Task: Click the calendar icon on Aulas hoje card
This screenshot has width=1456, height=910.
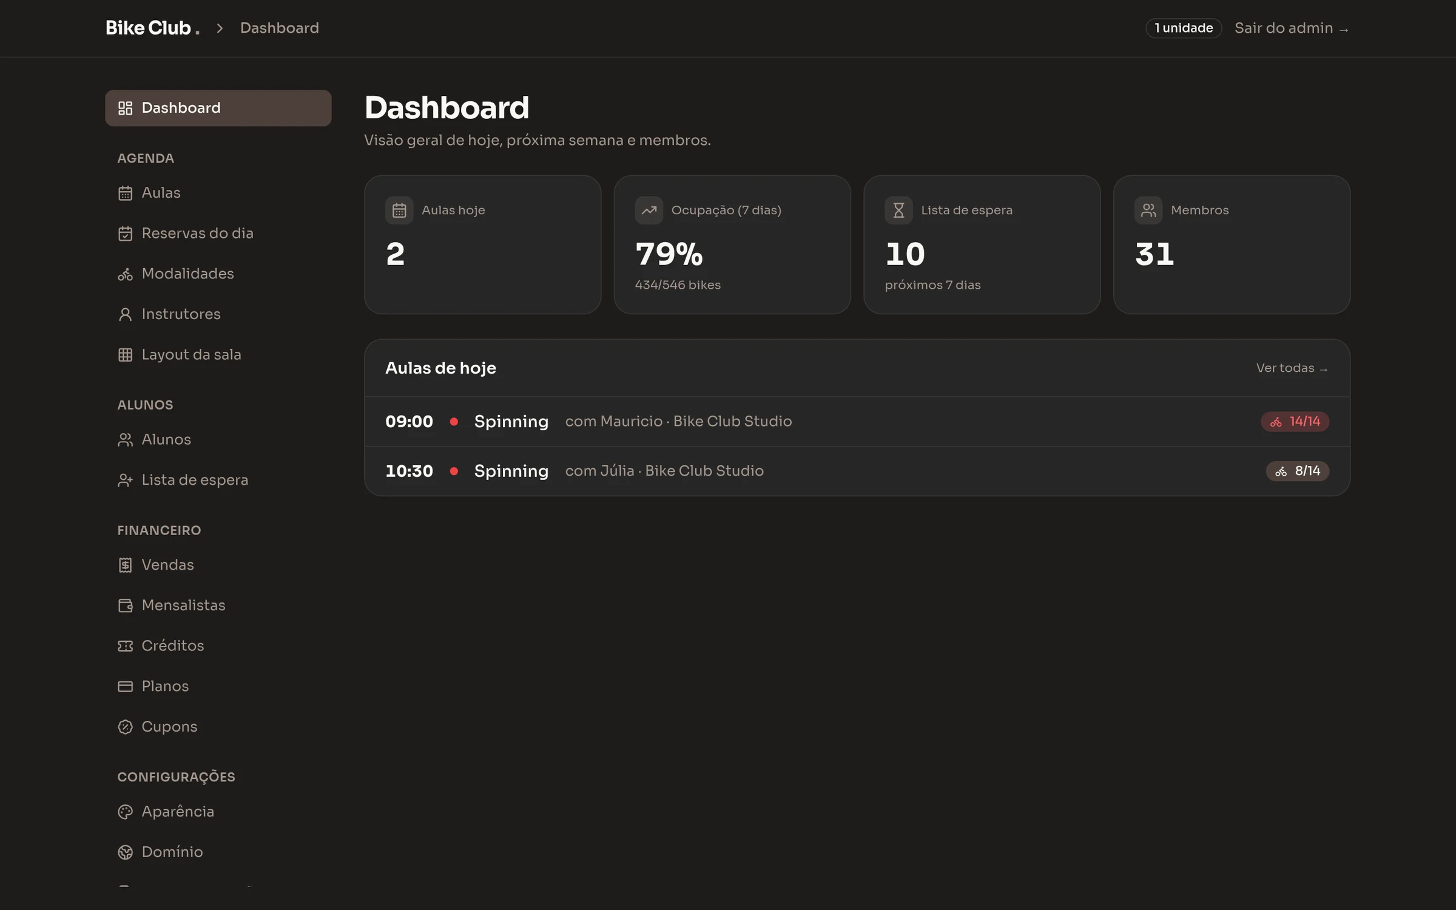Action: coord(399,211)
